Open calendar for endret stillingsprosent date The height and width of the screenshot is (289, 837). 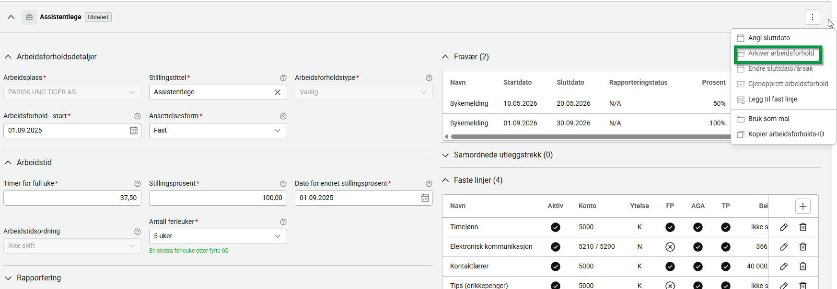(x=425, y=198)
